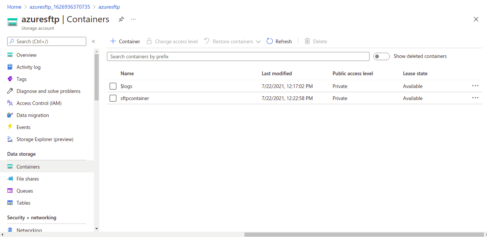Click the Search containers by prefix field
Image resolution: width=487 pixels, height=237 pixels.
pyautogui.click(x=238, y=56)
